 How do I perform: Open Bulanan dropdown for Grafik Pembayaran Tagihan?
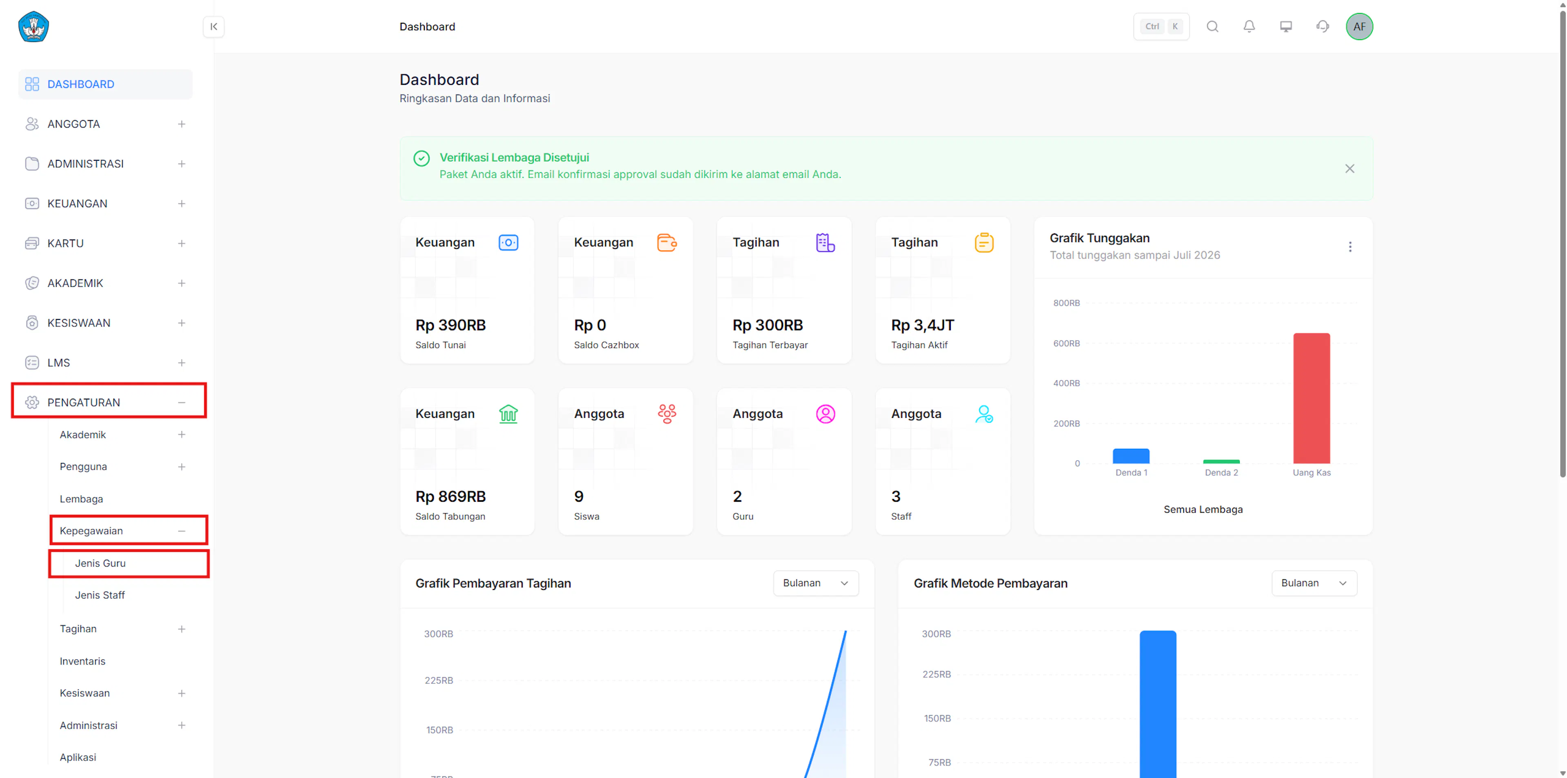[x=816, y=583]
